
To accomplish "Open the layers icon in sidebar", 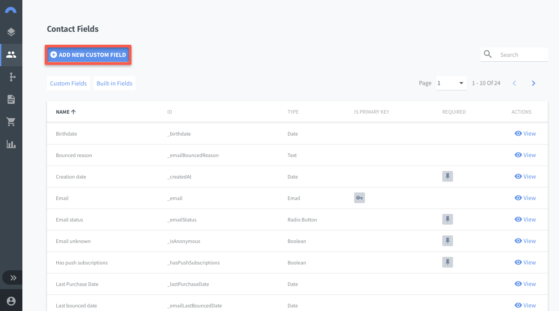I will [11, 32].
